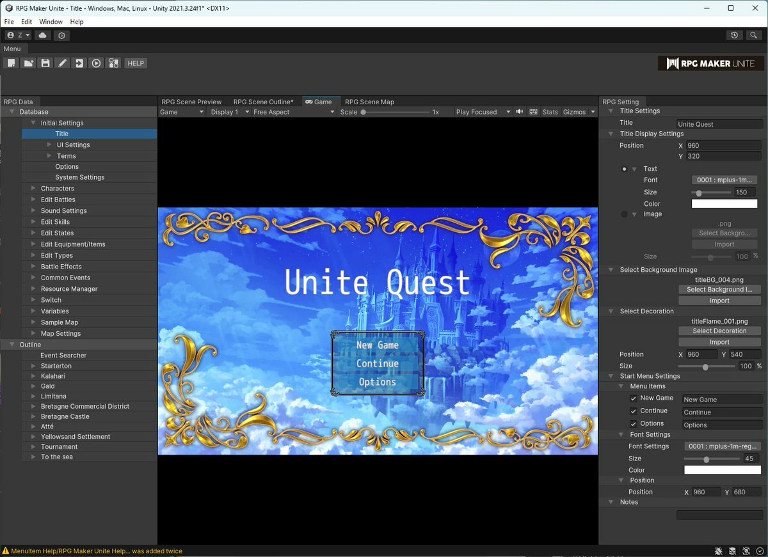Uncheck the New Game menu item checkbox
The height and width of the screenshot is (557, 768).
tap(634, 398)
